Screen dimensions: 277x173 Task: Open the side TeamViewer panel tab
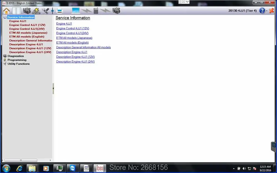(274, 146)
